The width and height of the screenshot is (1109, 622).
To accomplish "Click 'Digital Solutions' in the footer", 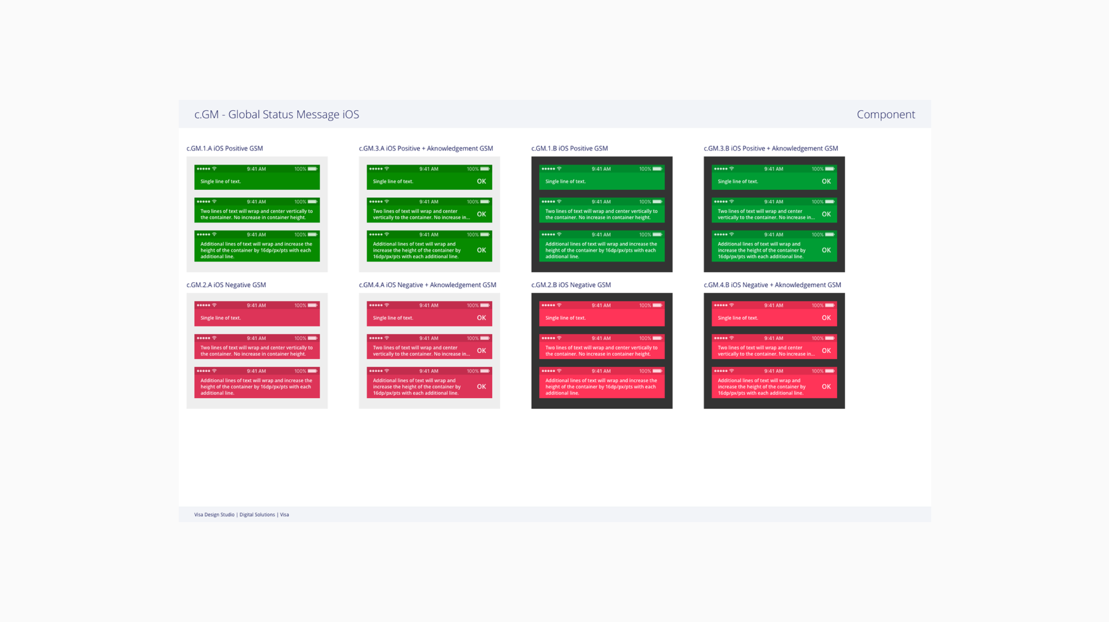I will tap(257, 514).
